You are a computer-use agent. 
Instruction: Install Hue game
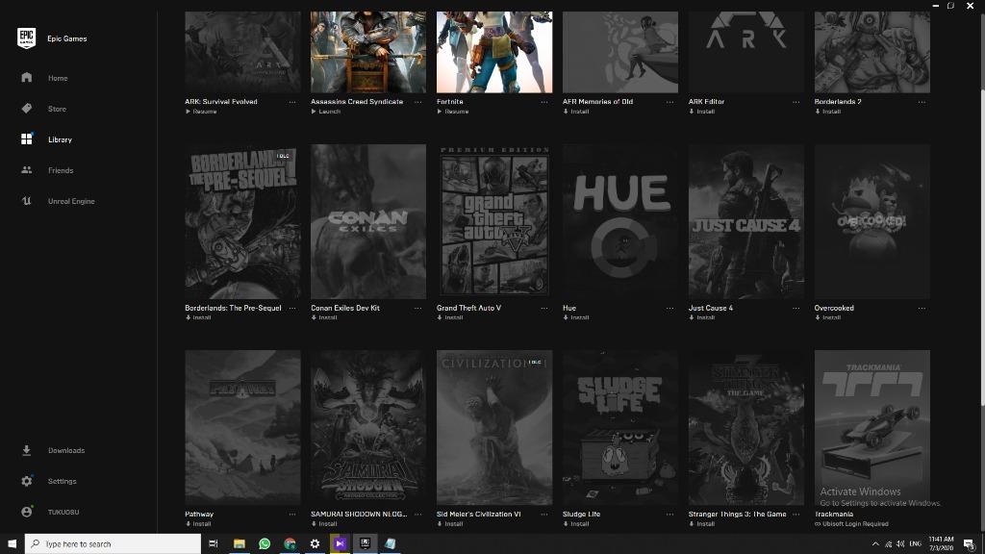576,317
